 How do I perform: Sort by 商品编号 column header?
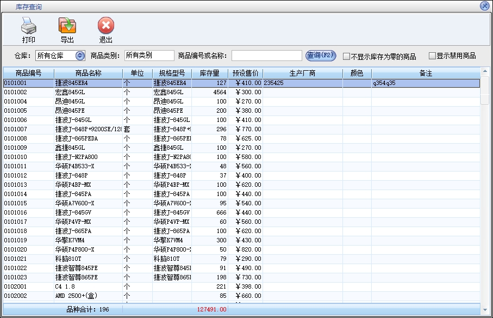(x=28, y=73)
